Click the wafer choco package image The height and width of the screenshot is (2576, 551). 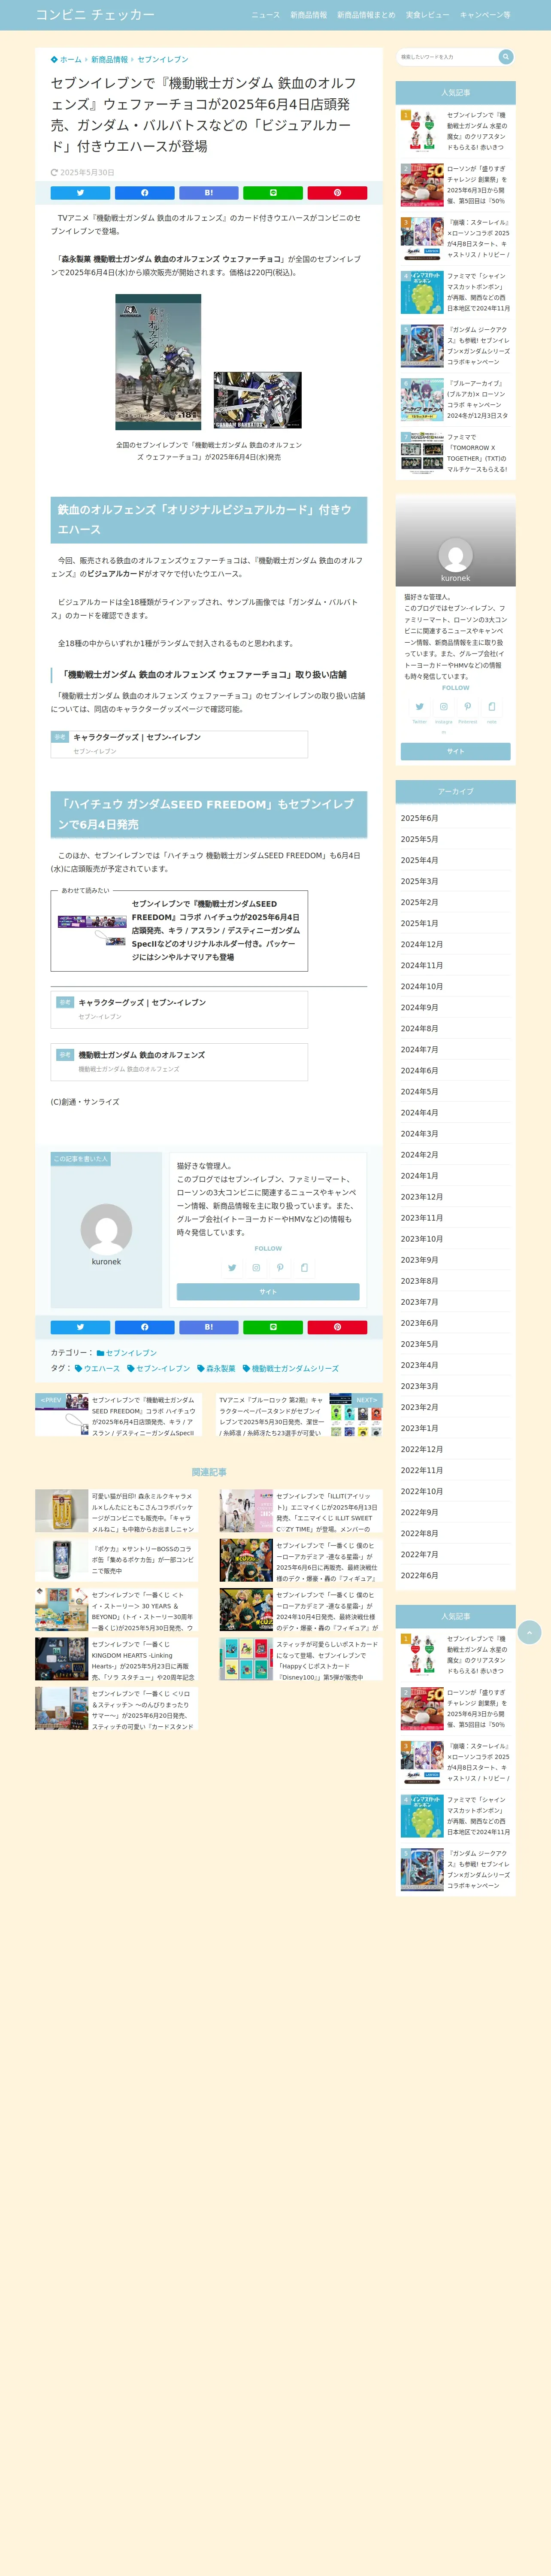[x=158, y=362]
